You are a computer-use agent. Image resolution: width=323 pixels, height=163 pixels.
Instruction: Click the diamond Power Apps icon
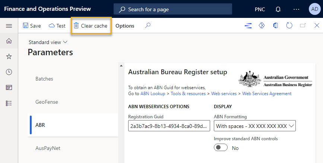coord(262,25)
